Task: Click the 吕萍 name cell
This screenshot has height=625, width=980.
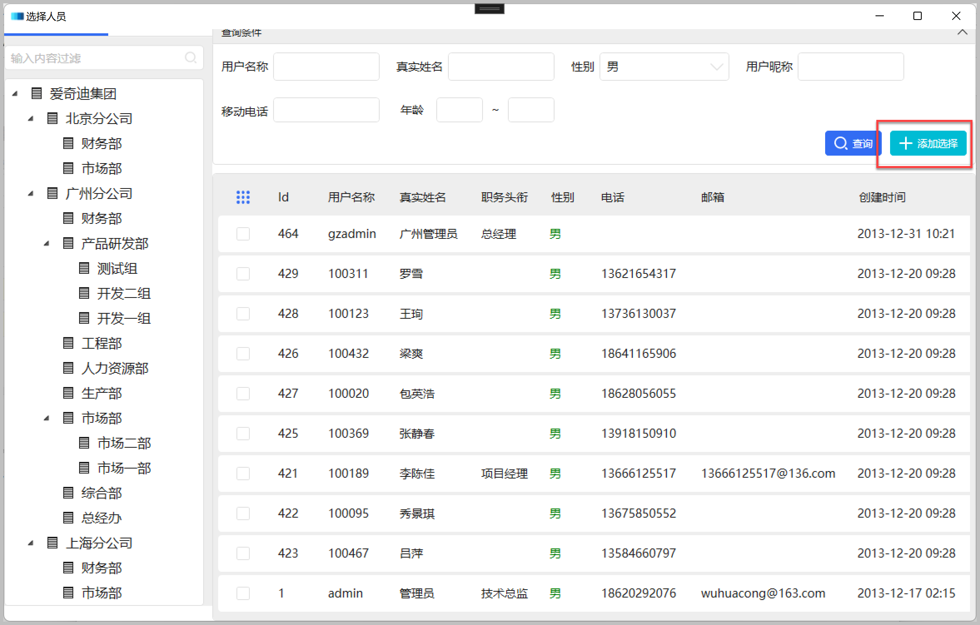Action: point(411,553)
